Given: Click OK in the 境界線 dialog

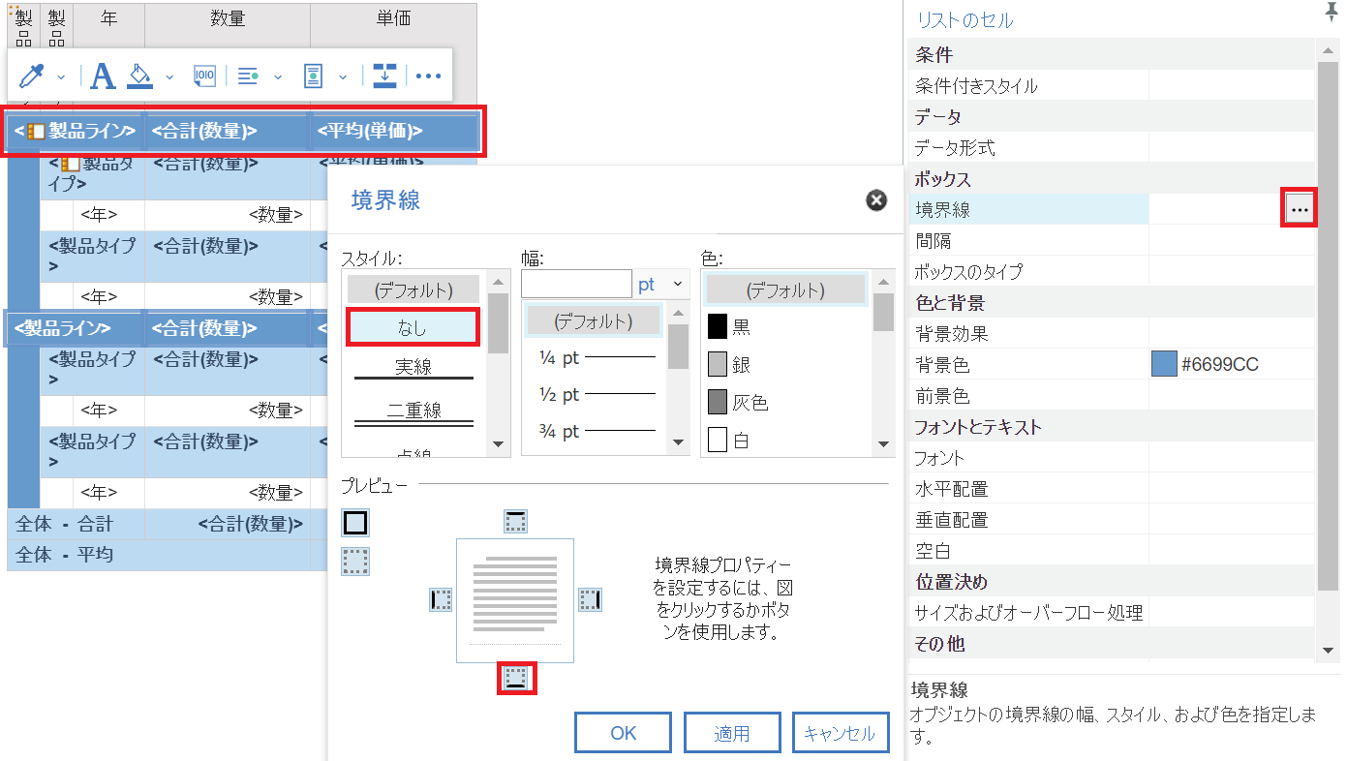Looking at the screenshot, I should click(x=623, y=733).
